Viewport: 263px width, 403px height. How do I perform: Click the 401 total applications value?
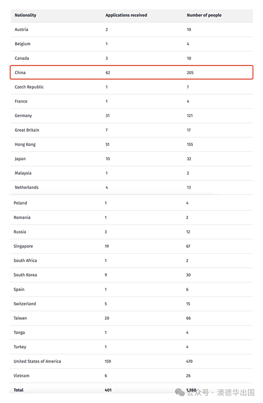[108, 390]
